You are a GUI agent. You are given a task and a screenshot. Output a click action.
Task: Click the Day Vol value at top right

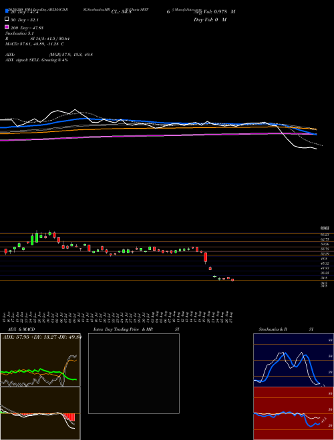point(210,19)
